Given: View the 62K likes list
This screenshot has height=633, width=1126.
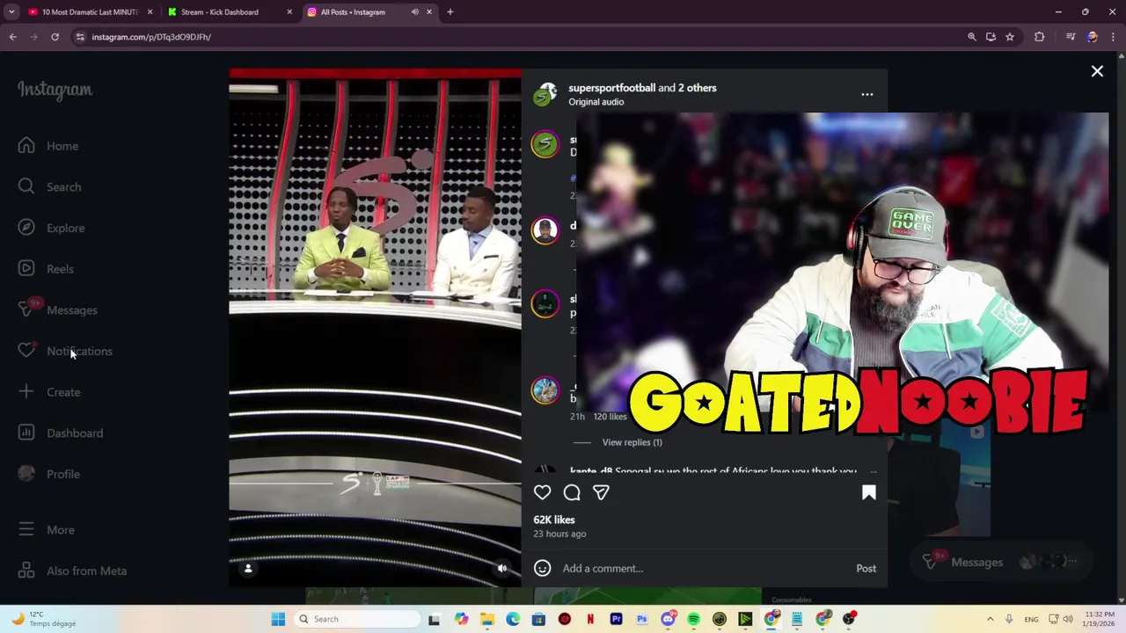Looking at the screenshot, I should [x=554, y=520].
